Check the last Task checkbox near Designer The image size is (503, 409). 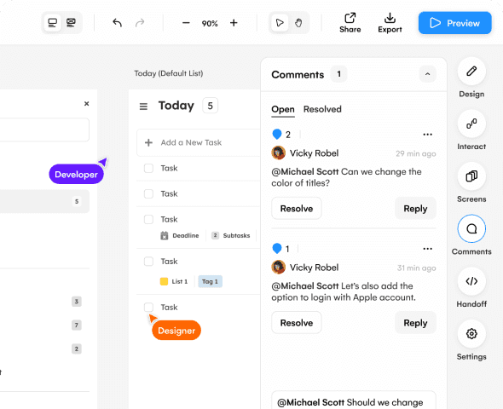148,307
